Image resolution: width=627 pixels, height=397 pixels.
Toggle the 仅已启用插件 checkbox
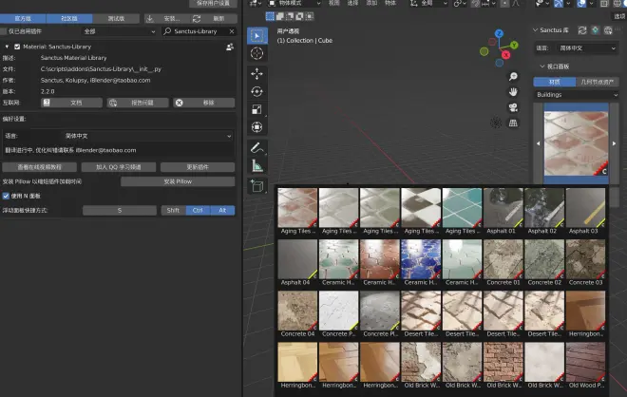[6, 31]
